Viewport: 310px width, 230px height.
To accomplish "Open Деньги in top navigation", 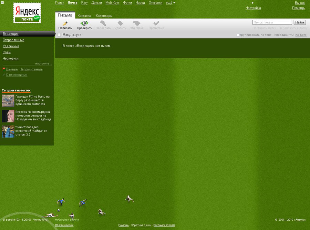I will click(96, 3).
